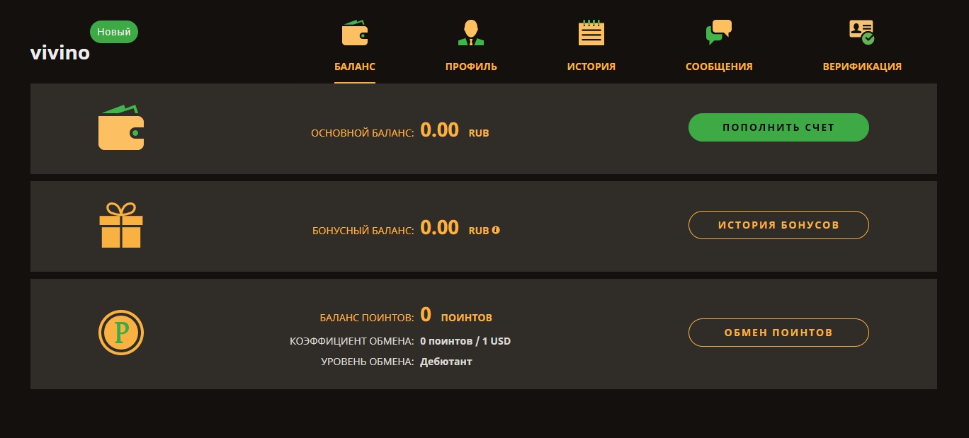Select the Верификация tab
Viewport: 969px width, 438px height.
862,67
